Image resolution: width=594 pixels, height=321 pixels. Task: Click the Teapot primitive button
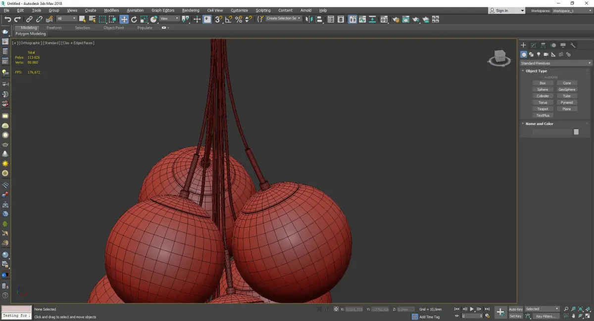(543, 109)
